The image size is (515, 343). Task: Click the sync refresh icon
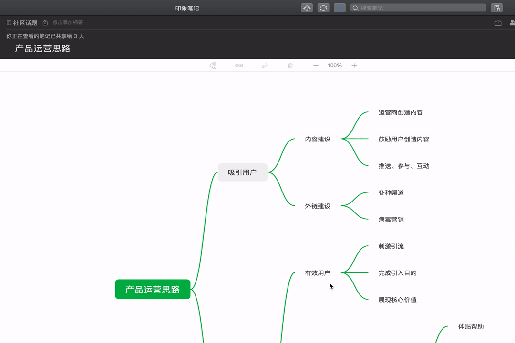pos(323,8)
